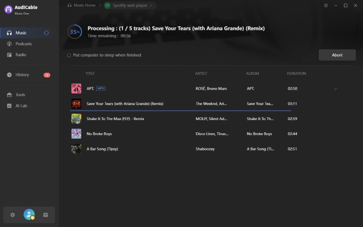Open the user profile avatar
Viewport: 363px width, 227px height.
(x=29, y=214)
